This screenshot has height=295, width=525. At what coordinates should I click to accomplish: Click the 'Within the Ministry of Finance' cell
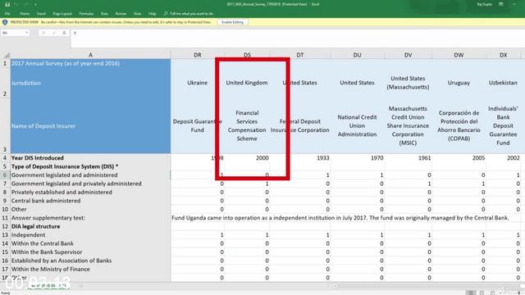[x=90, y=269]
